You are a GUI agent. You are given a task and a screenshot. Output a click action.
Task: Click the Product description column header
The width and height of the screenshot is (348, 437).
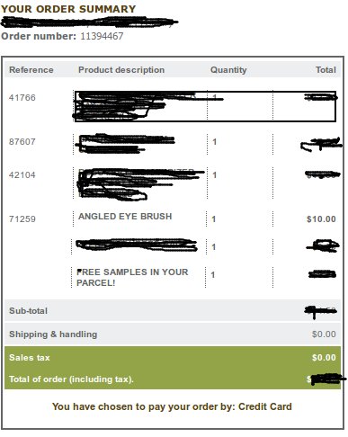pos(121,70)
